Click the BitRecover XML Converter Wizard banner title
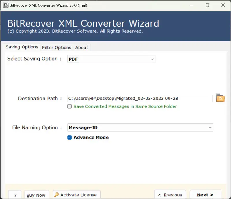This screenshot has height=199, width=231. pyautogui.click(x=83, y=23)
